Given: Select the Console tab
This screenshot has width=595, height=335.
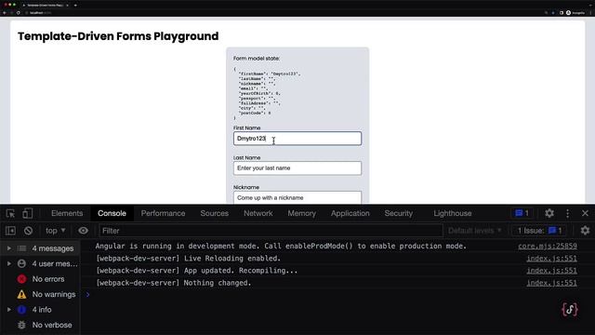Looking at the screenshot, I should (112, 213).
